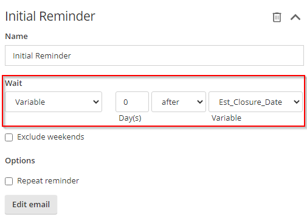Click the Day(s) caption text

(130, 118)
